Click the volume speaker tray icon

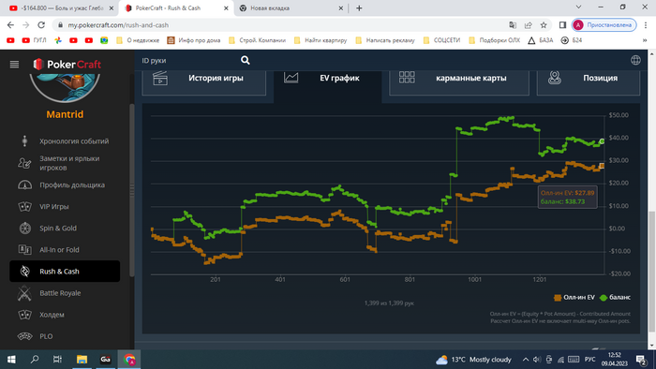coord(537,360)
